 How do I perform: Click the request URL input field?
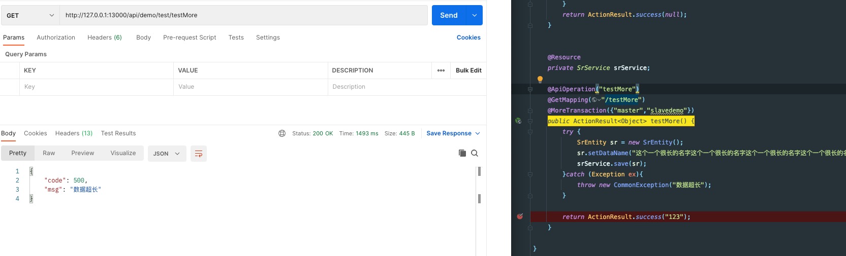[244, 15]
